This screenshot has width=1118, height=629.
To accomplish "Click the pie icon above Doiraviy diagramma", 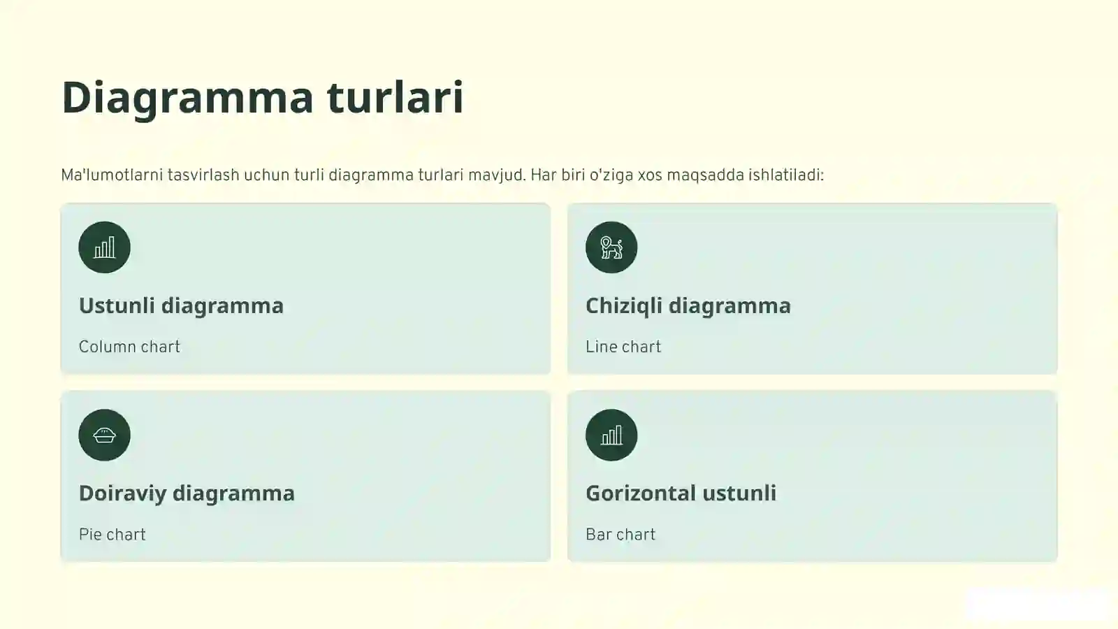I will 104,435.
